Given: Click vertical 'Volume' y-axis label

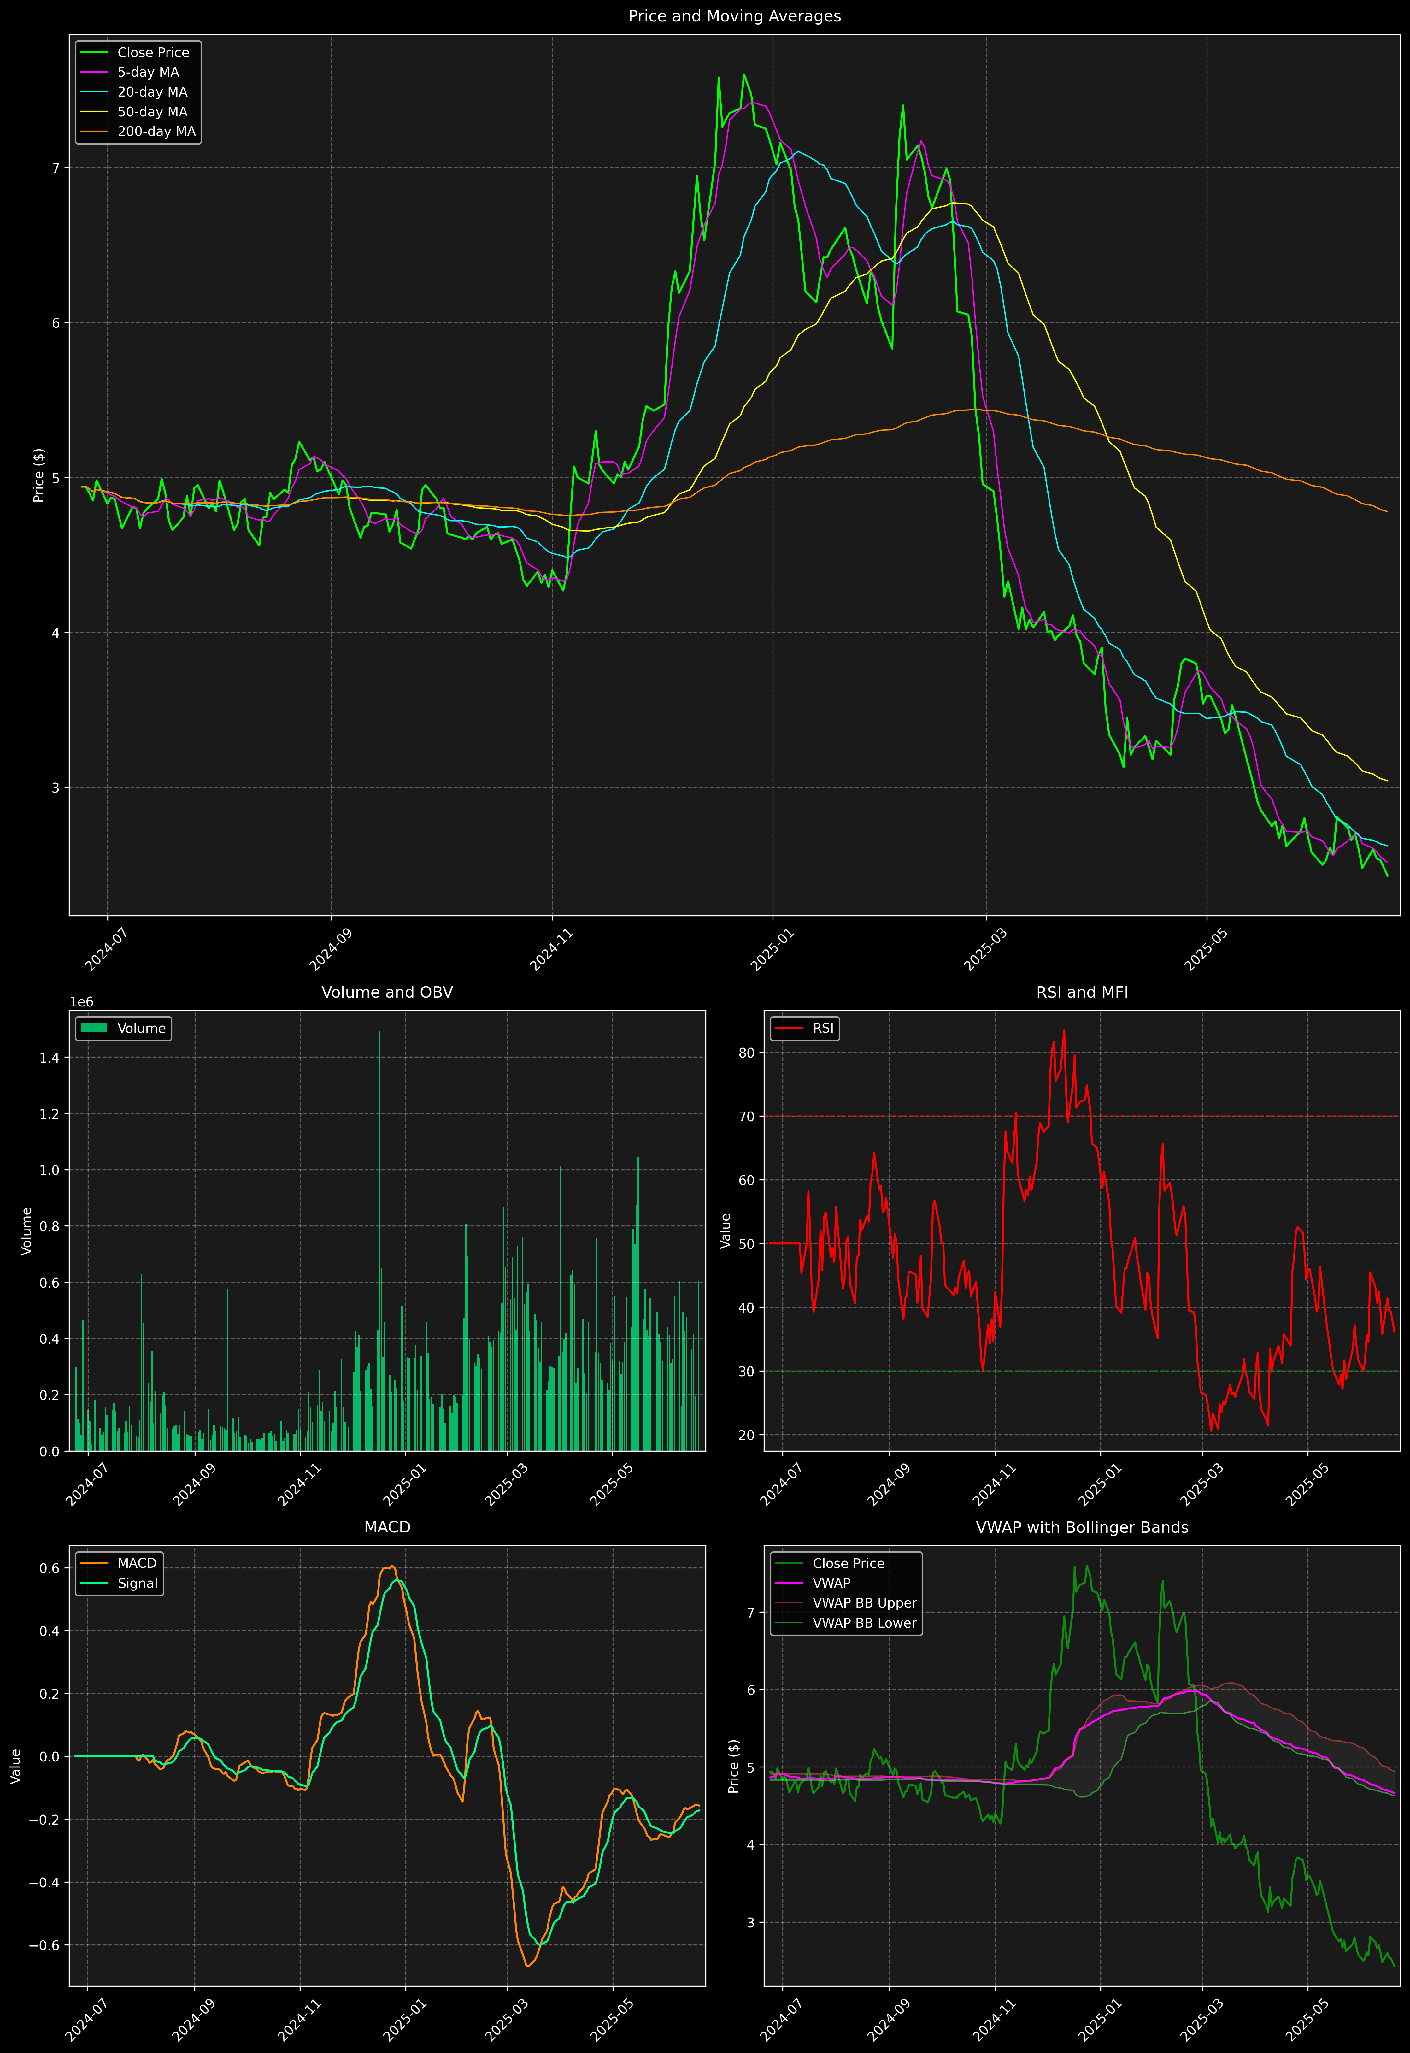Looking at the screenshot, I should (26, 1230).
